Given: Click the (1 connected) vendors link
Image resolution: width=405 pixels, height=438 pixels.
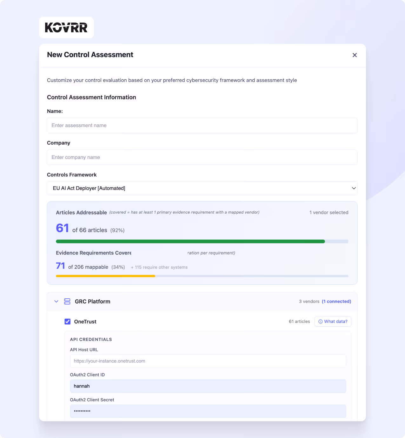Looking at the screenshot, I should 336,301.
